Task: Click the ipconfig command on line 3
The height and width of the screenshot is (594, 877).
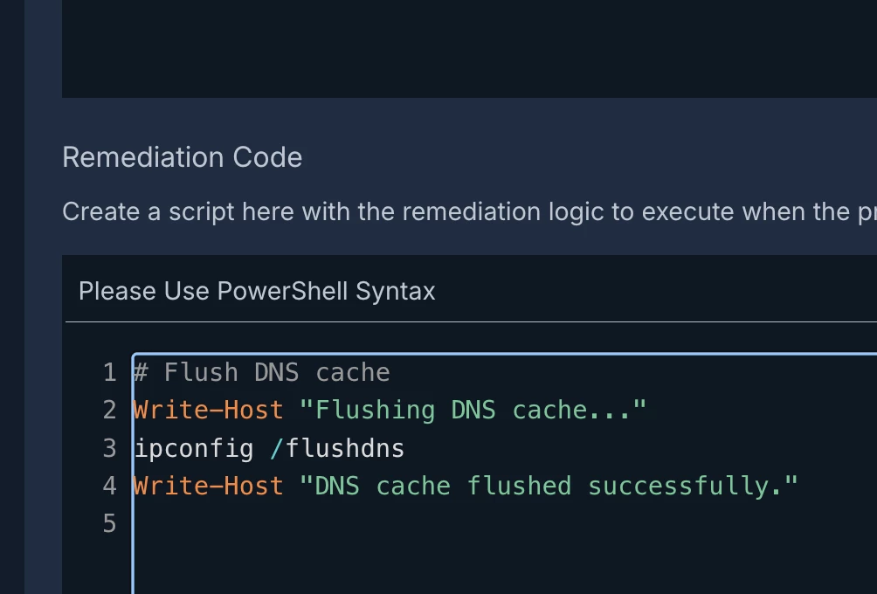Action: coord(194,448)
